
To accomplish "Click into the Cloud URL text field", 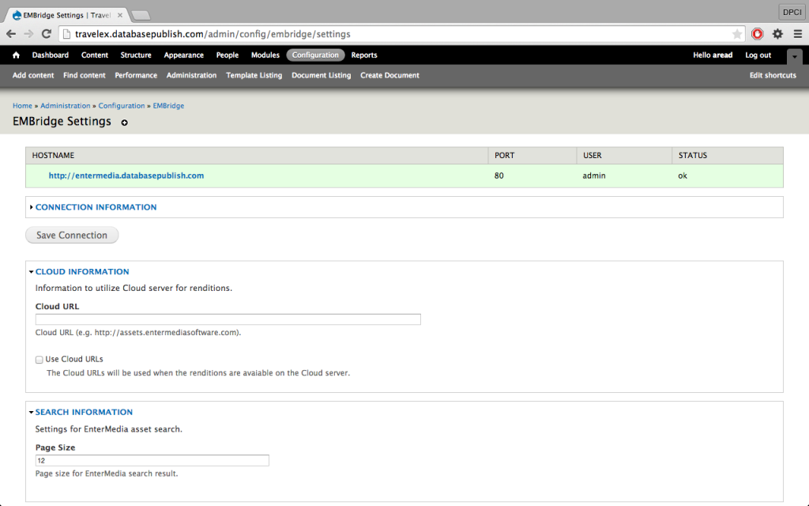I will tap(228, 319).
